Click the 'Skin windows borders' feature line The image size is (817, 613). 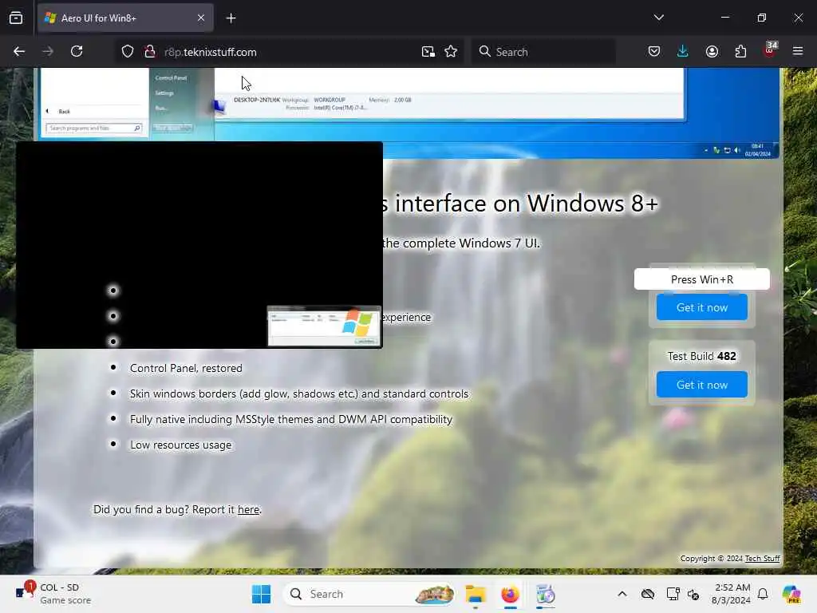point(299,394)
